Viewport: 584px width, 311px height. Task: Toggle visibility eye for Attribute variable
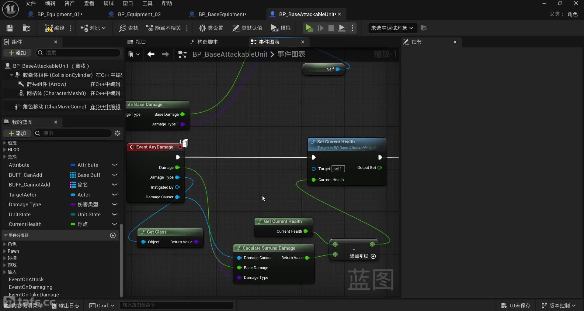point(115,165)
